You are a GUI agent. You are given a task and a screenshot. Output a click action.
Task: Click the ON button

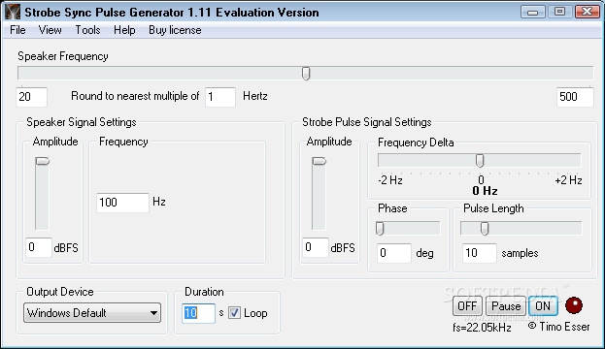coord(543,306)
